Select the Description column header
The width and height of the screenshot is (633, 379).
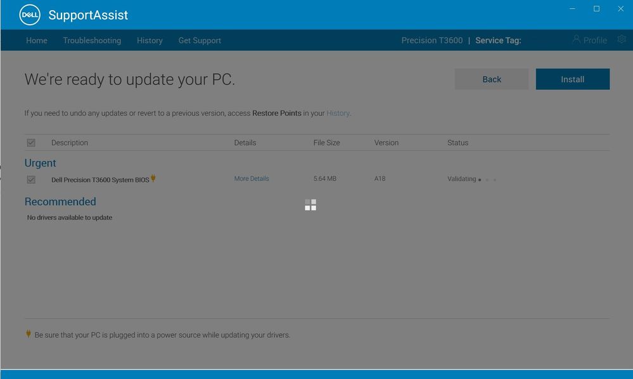pyautogui.click(x=70, y=143)
